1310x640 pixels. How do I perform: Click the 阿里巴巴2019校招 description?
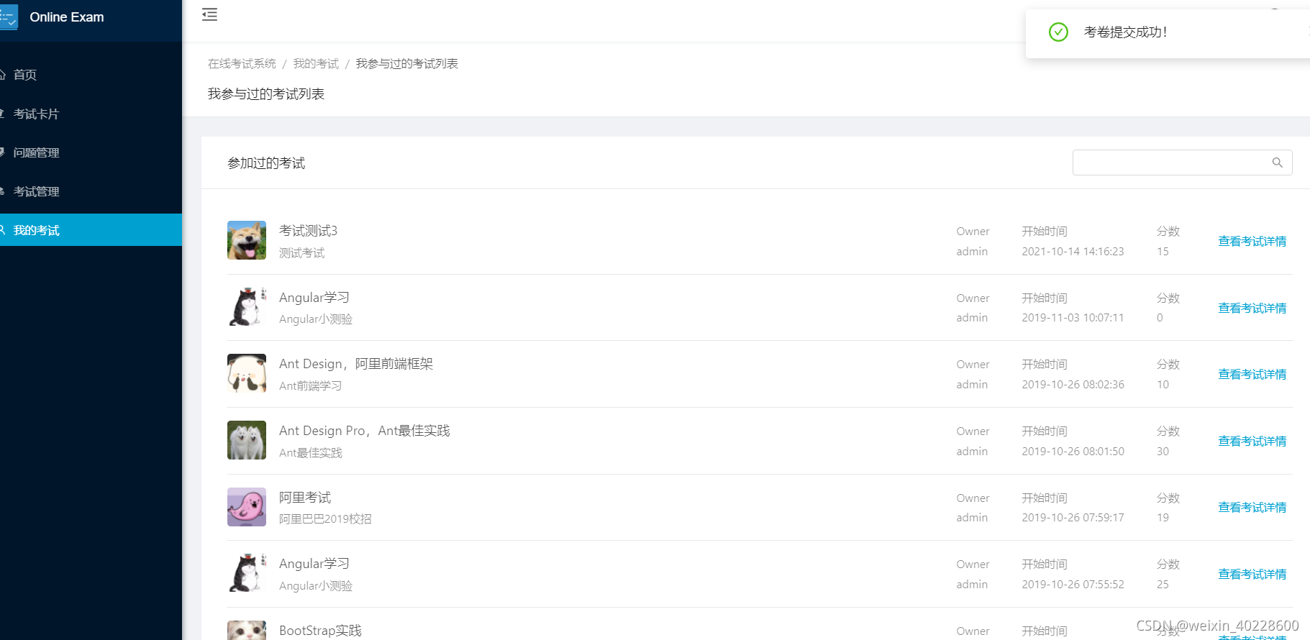tap(325, 519)
